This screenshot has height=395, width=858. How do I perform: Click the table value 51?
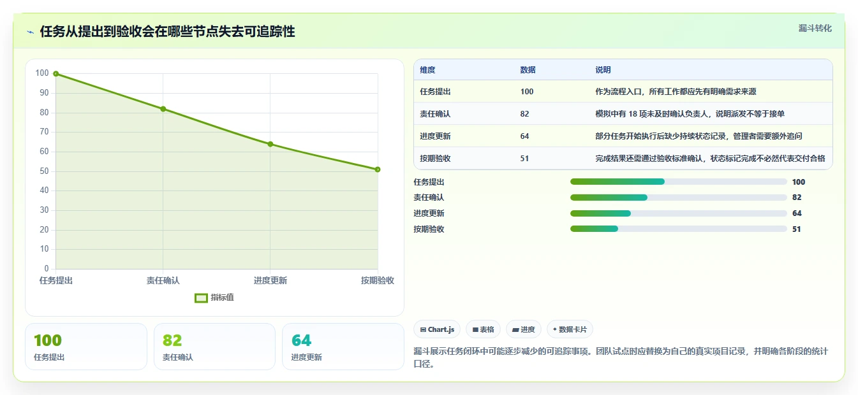pos(525,159)
